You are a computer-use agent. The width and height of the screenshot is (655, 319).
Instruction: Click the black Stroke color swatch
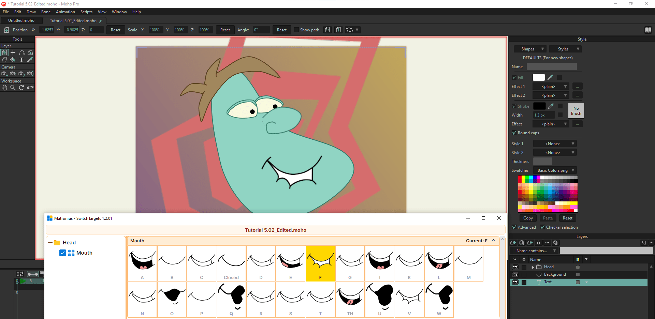coord(539,106)
